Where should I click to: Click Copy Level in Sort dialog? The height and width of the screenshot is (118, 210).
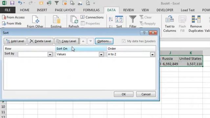pos(66,41)
